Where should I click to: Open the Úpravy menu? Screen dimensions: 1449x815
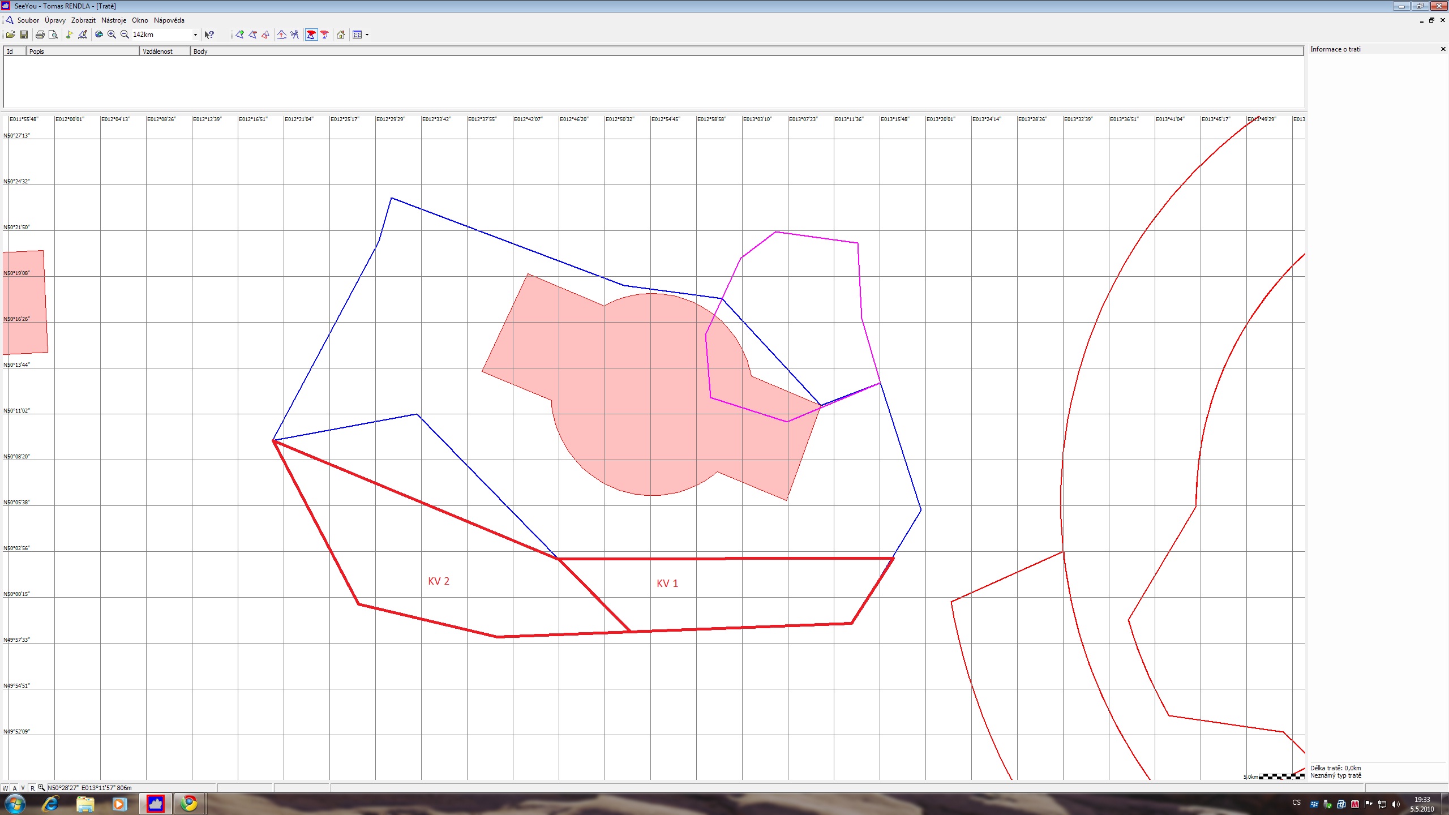[x=55, y=20]
